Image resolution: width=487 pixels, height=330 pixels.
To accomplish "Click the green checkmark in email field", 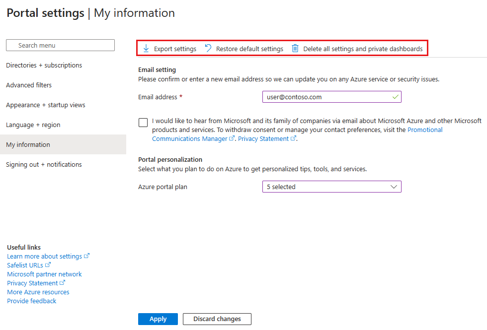I will click(x=395, y=97).
